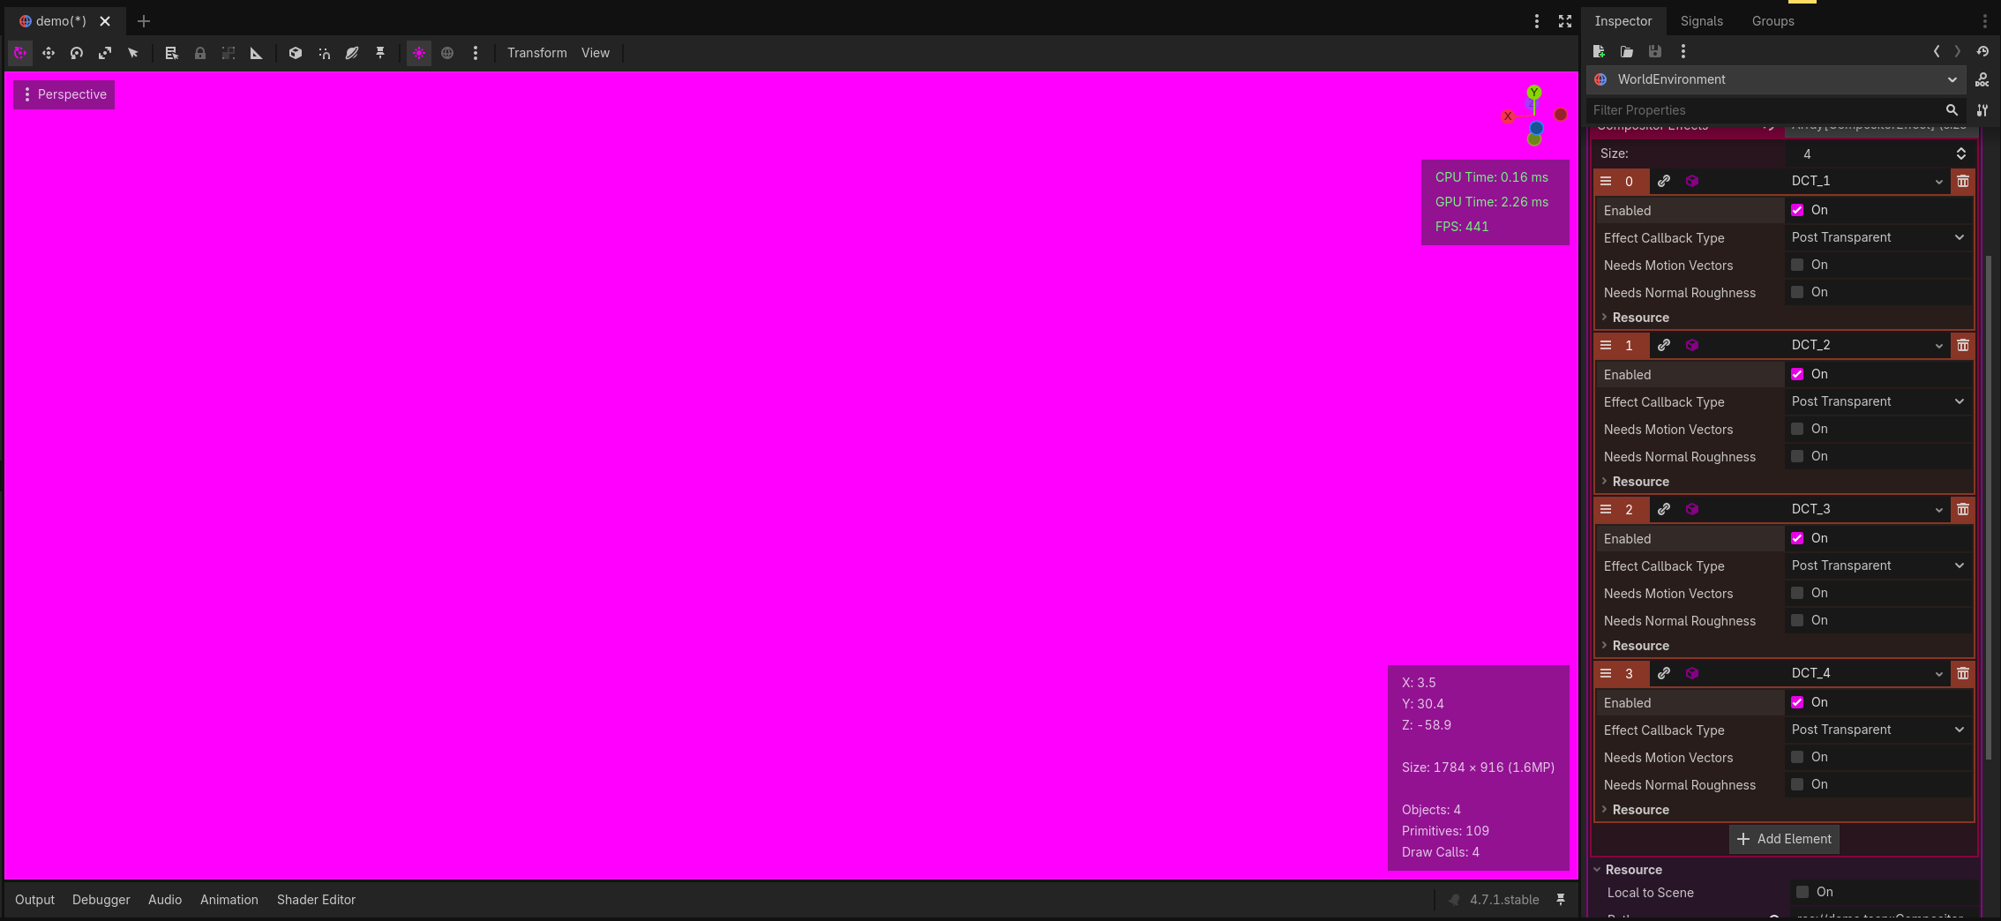Click the Y axis on the view gizmo
2001x921 pixels.
pos(1534,93)
